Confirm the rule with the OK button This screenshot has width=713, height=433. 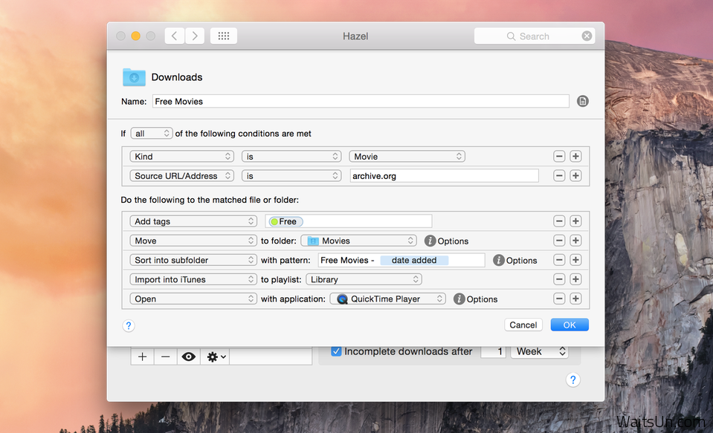(x=570, y=325)
